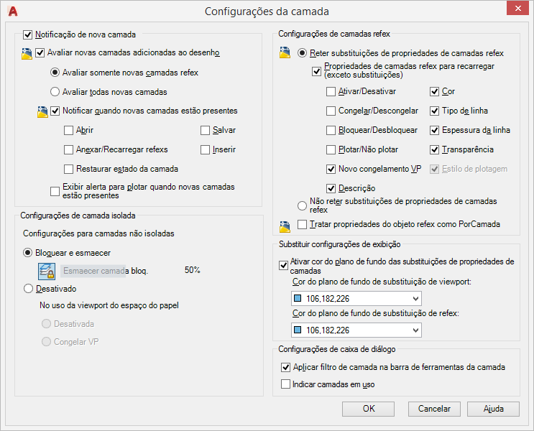The image size is (534, 431).
Task: Click the drawing icon beside Avaliar novas camadas
Action: [x=27, y=53]
